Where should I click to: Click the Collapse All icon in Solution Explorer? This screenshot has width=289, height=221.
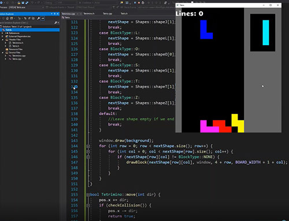29,19
